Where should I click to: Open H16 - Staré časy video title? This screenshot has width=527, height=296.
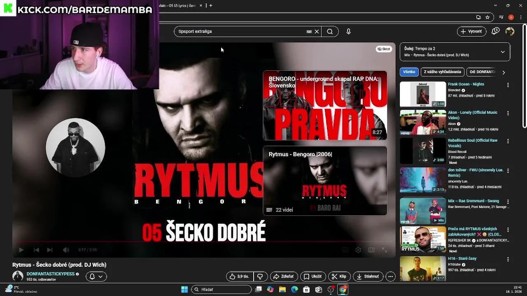(462, 259)
